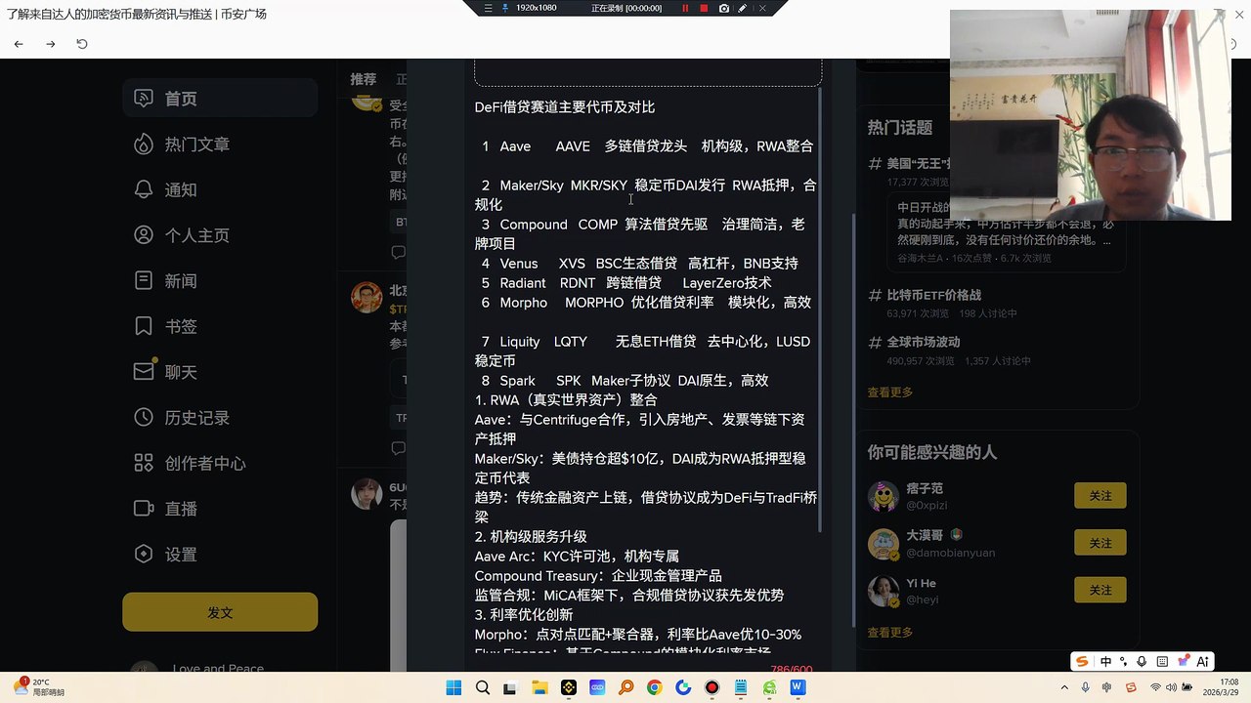Image resolution: width=1251 pixels, height=703 pixels.
Task: Close the recorder toolbar
Action: click(x=762, y=8)
